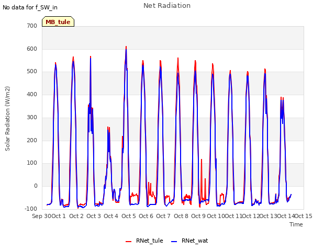Click the 200 y-axis tick label
Viewport: 335px width, 251px height.
[32, 140]
